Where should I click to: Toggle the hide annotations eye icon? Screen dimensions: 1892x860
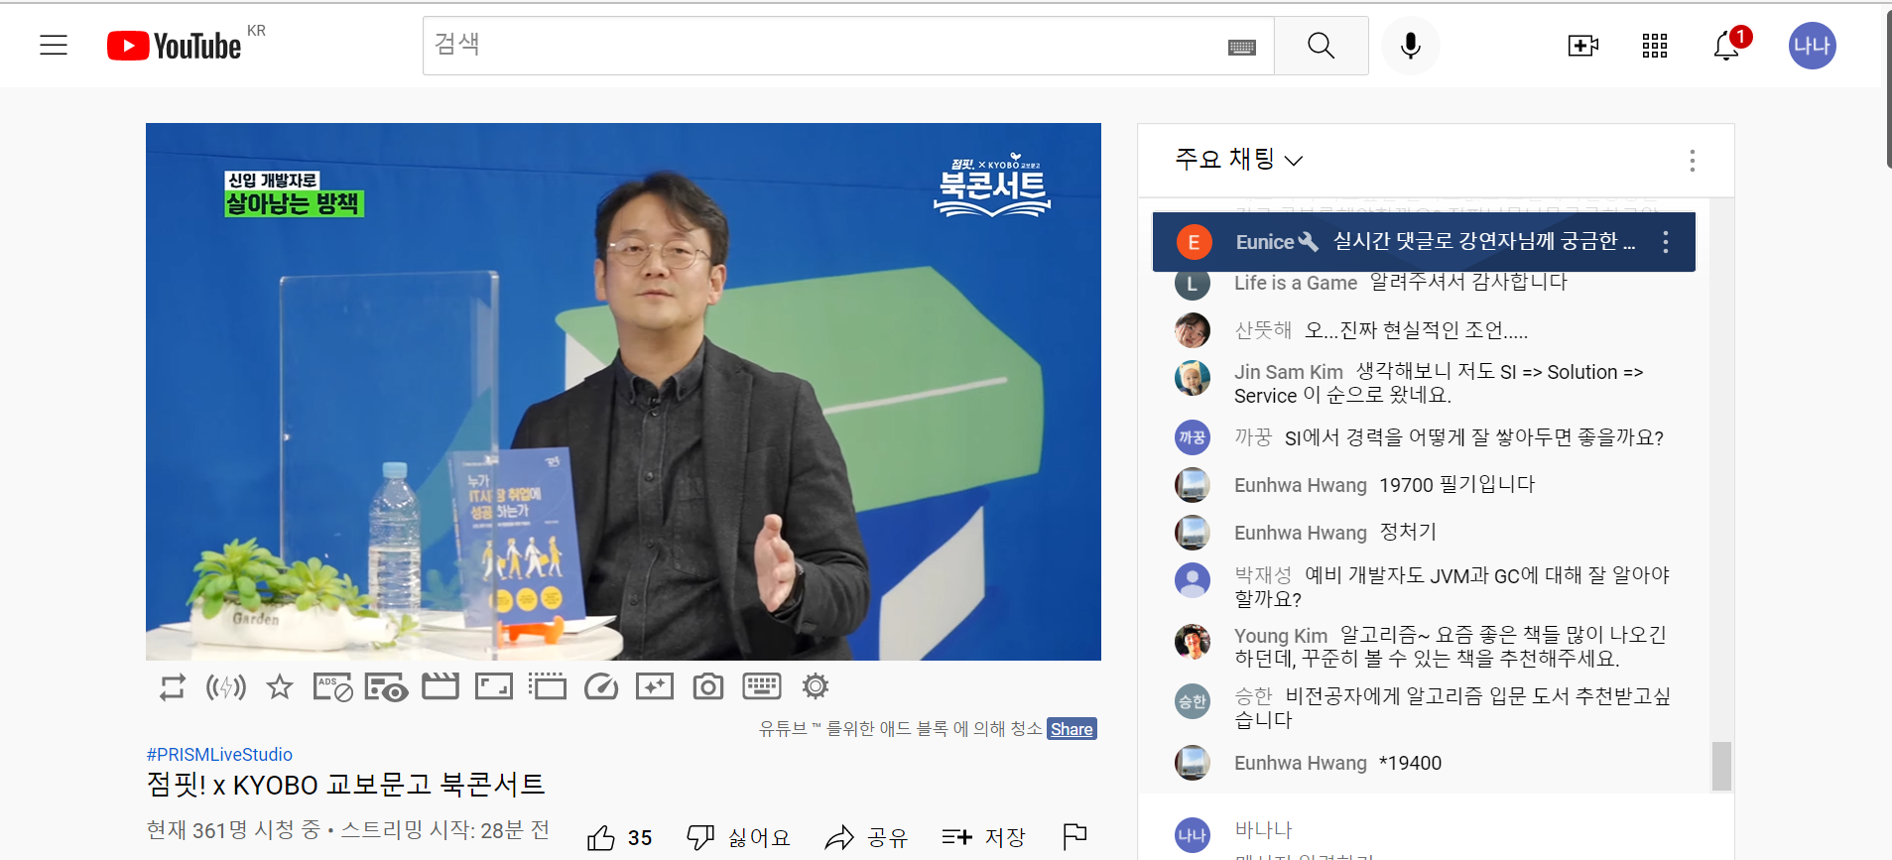386,686
